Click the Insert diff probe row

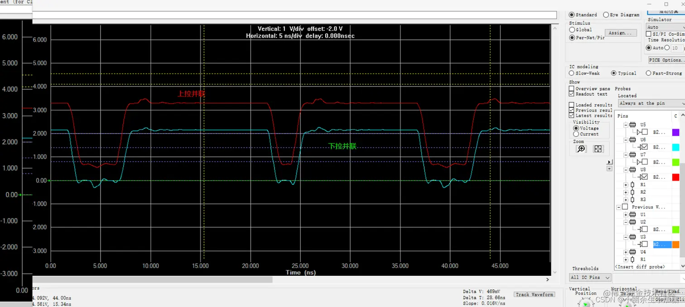pyautogui.click(x=641, y=267)
